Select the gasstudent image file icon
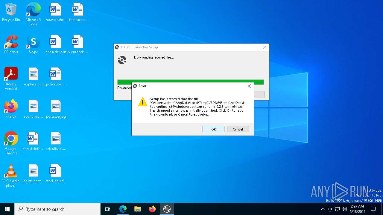Screen dimensions: 383x215 (x=33, y=174)
